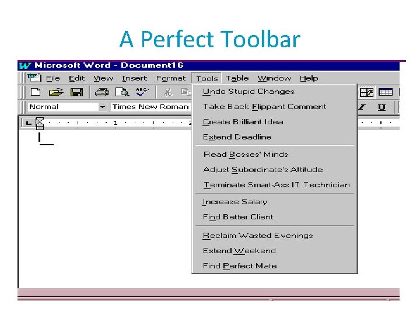Image resolution: width=420 pixels, height=315 pixels.
Task: Choose Increase Salary
Action: coord(275,202)
